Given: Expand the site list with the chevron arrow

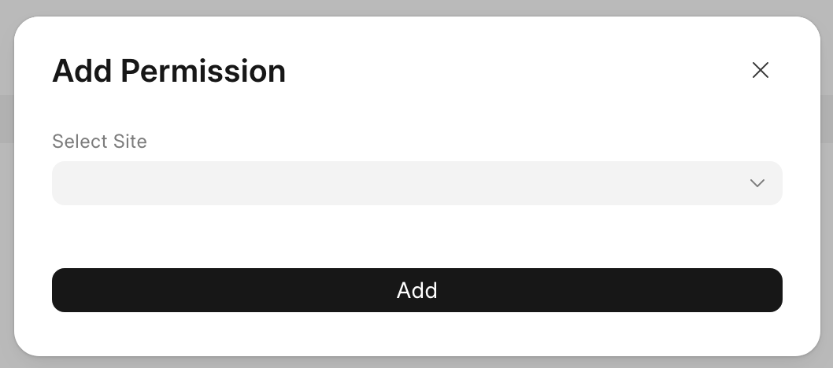Looking at the screenshot, I should 757,183.
